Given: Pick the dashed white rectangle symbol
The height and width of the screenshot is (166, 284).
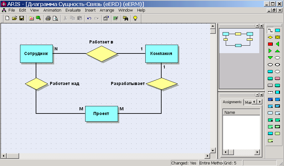Looking at the screenshot, I should point(270,92).
